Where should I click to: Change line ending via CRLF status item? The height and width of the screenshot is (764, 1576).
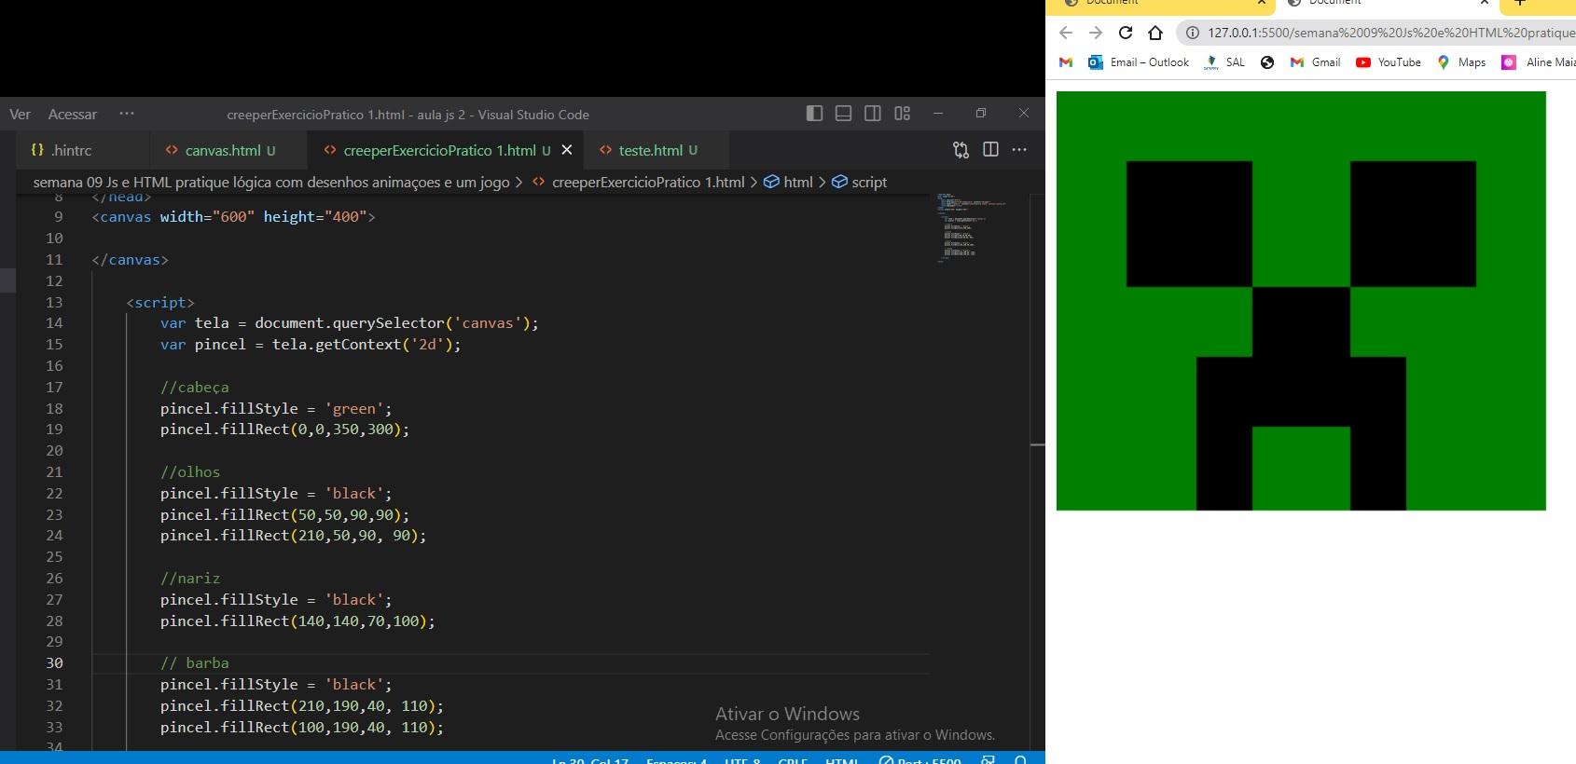pos(793,761)
